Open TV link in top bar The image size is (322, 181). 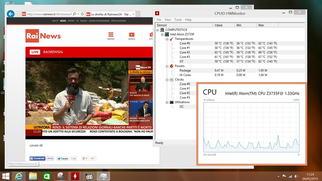(x=77, y=21)
